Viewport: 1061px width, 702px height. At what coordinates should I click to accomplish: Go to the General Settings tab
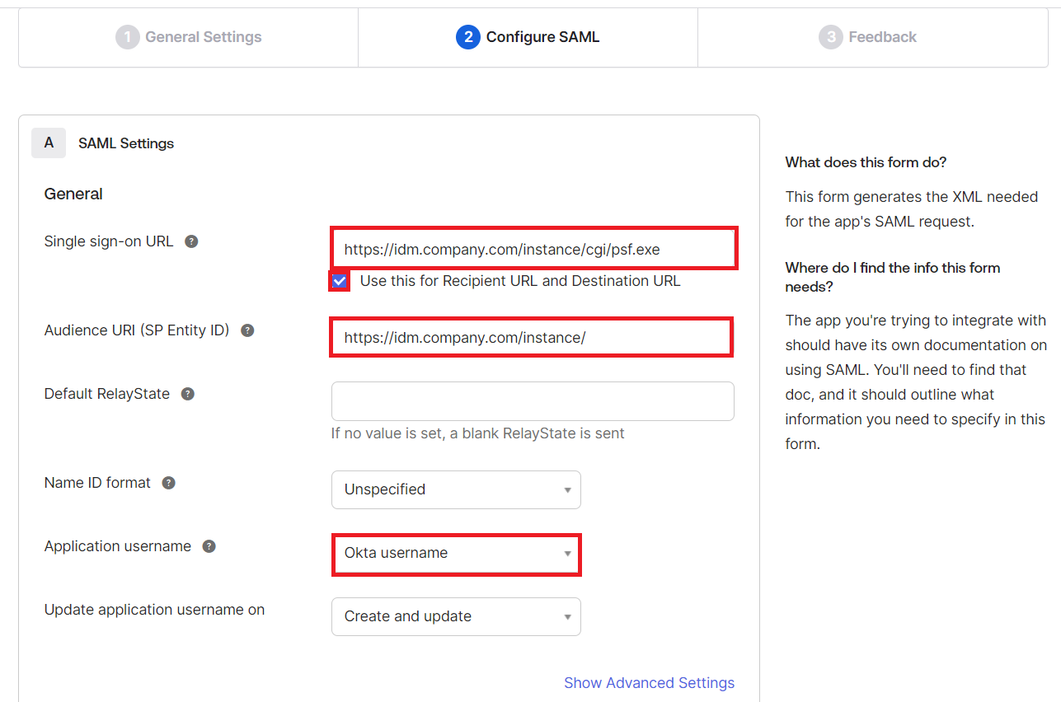coord(189,37)
